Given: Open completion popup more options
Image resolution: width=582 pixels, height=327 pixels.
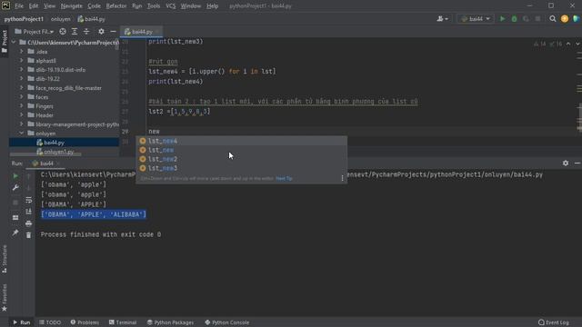Looking at the screenshot, I should pyautogui.click(x=342, y=178).
